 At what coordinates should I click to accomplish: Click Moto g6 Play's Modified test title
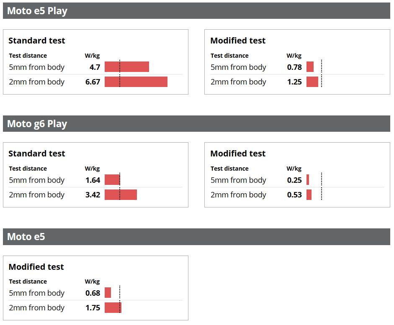(x=238, y=154)
